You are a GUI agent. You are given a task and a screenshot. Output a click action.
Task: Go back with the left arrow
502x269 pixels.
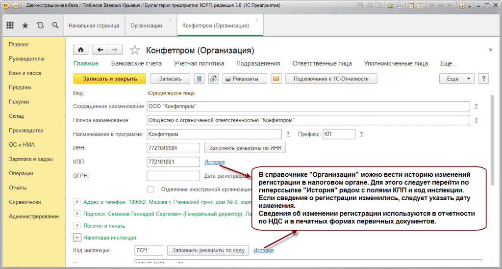click(100, 50)
